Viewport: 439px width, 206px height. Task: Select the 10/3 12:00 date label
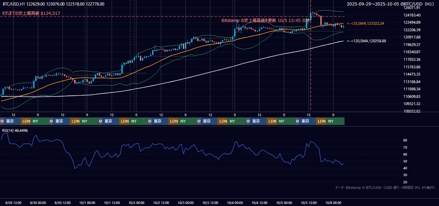point(210,203)
